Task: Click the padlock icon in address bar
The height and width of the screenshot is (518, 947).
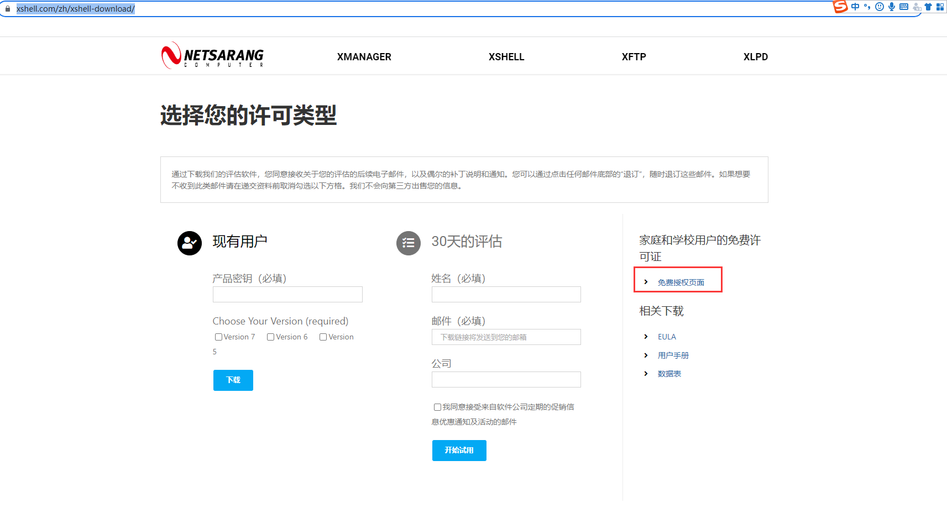Action: (x=8, y=9)
